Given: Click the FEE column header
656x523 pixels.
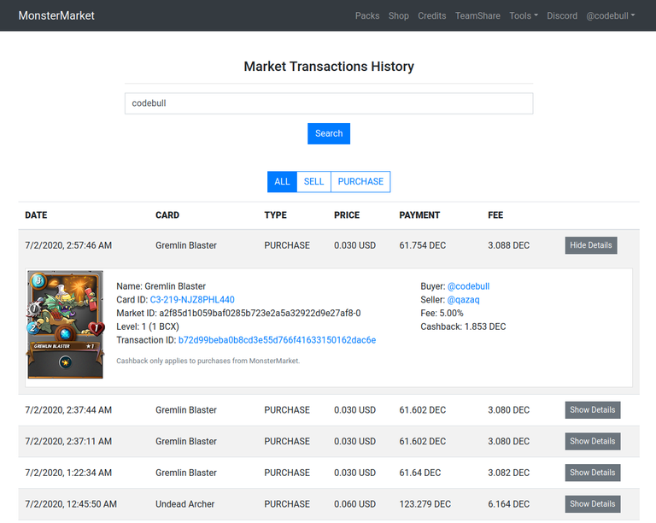Looking at the screenshot, I should 495,215.
